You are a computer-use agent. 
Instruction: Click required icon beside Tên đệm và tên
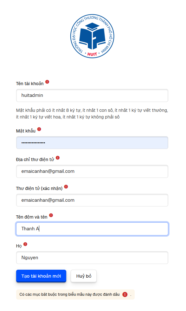tap(51, 215)
